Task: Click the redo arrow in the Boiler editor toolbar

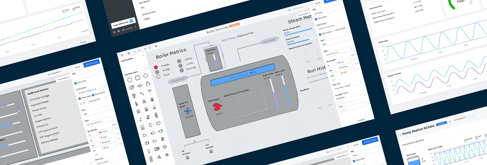Action: [x=139, y=51]
